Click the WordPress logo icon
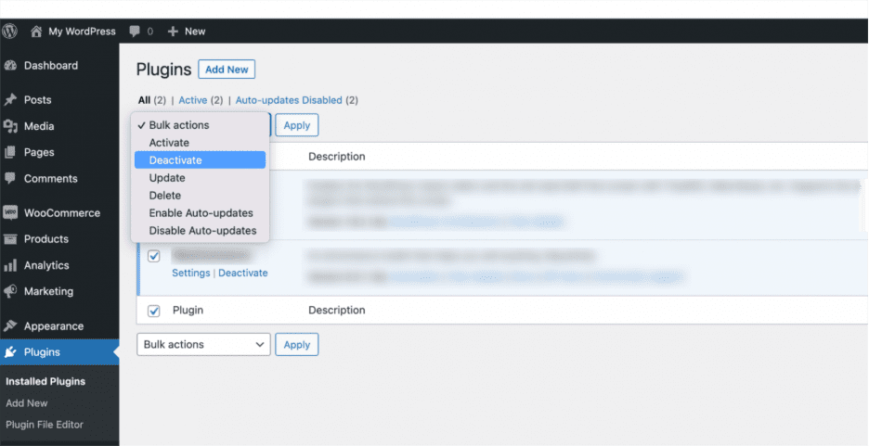The height and width of the screenshot is (446, 869). tap(10, 31)
